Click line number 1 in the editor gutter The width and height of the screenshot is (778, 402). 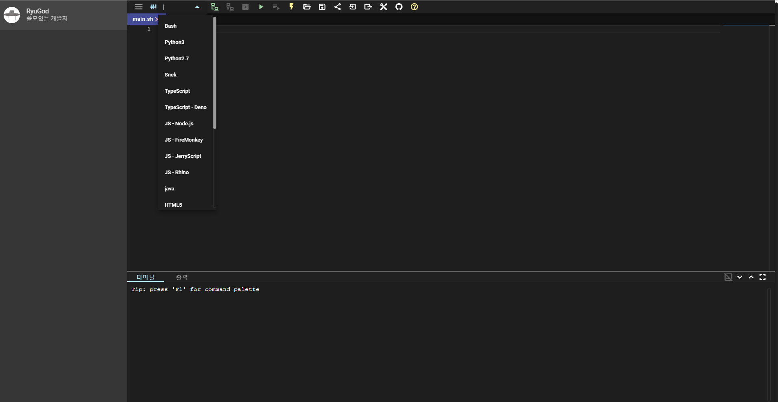tap(149, 29)
